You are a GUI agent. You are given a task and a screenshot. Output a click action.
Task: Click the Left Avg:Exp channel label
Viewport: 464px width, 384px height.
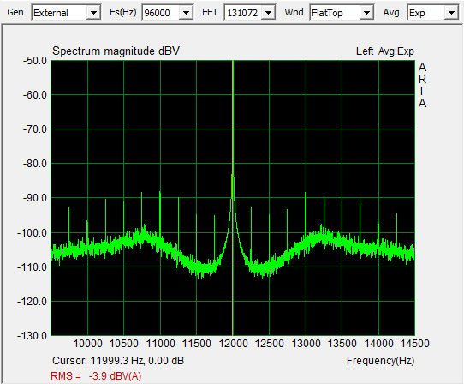[x=384, y=51]
